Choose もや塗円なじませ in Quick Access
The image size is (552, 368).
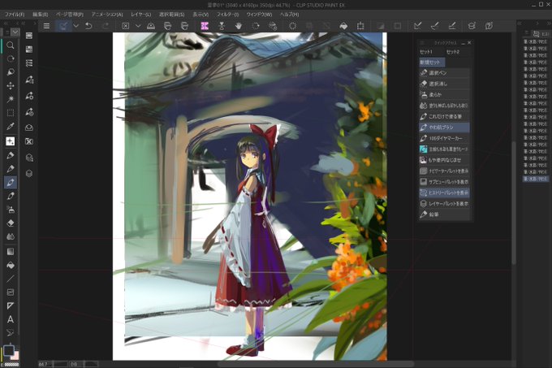[444, 160]
